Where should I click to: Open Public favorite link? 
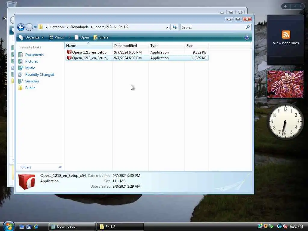pos(30,88)
